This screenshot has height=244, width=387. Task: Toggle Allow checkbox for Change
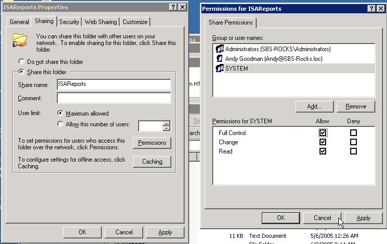click(323, 142)
